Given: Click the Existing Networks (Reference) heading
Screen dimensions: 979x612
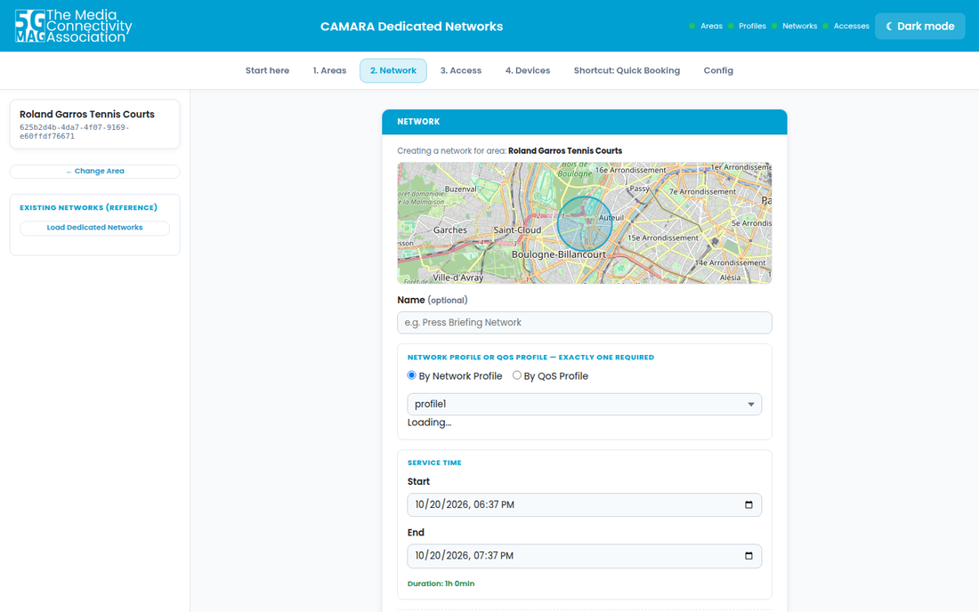Looking at the screenshot, I should pos(88,208).
